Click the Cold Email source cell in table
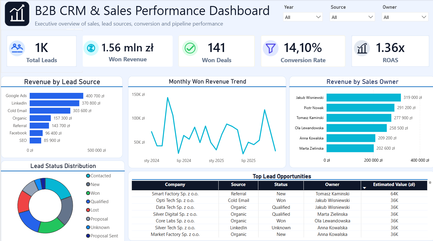 (238, 200)
